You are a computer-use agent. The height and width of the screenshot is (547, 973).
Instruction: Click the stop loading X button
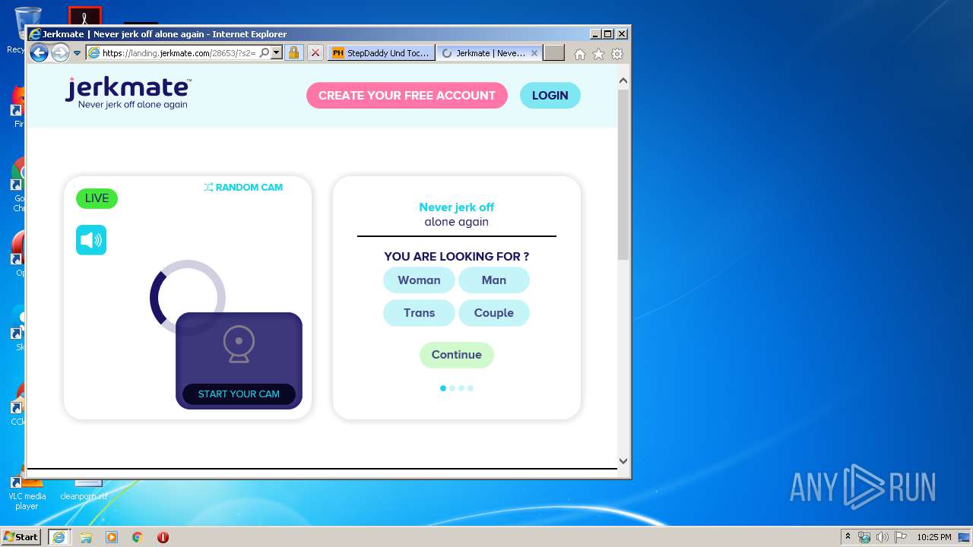(315, 53)
